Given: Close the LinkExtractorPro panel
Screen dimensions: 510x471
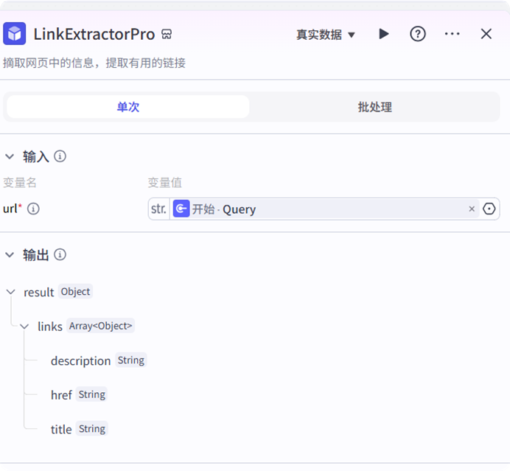Looking at the screenshot, I should tap(486, 34).
